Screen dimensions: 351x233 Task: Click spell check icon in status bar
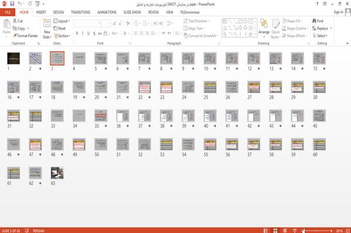click(x=27, y=231)
